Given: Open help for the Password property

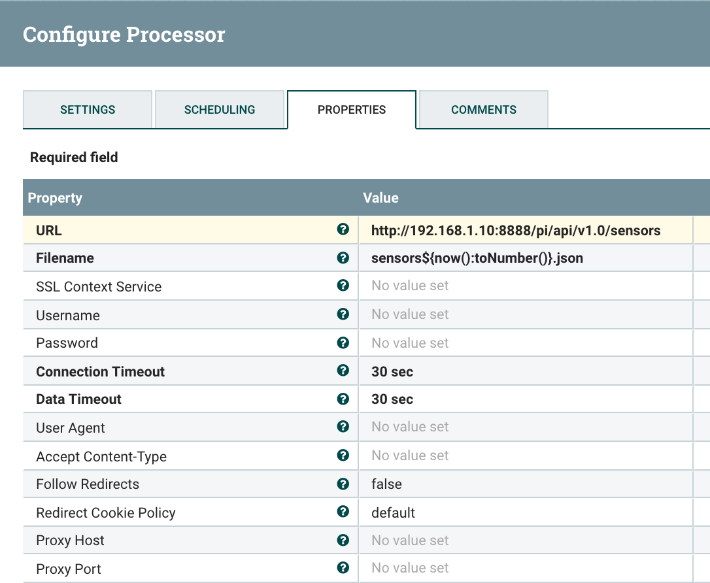Looking at the screenshot, I should click(x=343, y=342).
